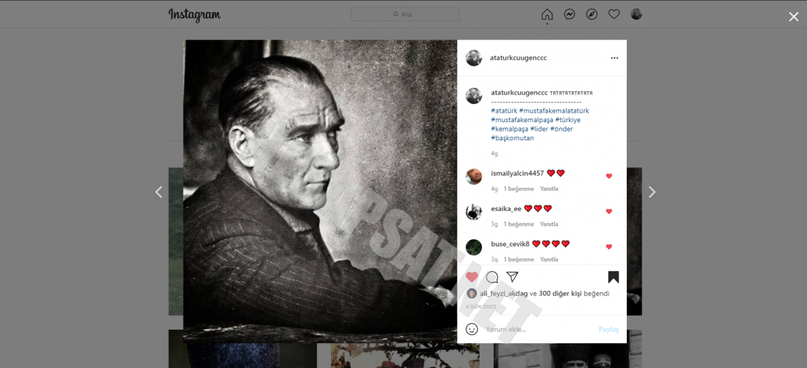Open the three-dot post options menu
Screen dimensions: 807x368
[x=614, y=58]
